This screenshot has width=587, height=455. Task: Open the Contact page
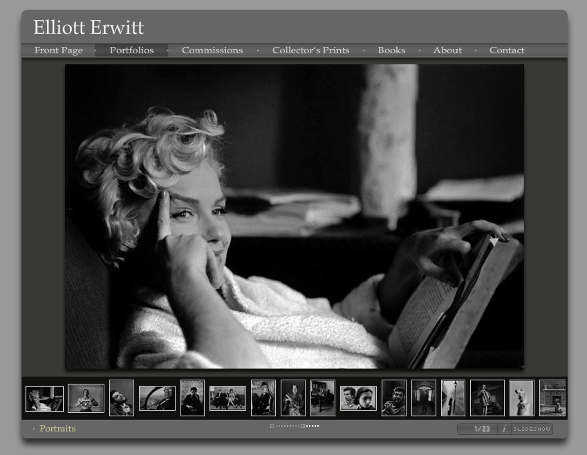507,50
